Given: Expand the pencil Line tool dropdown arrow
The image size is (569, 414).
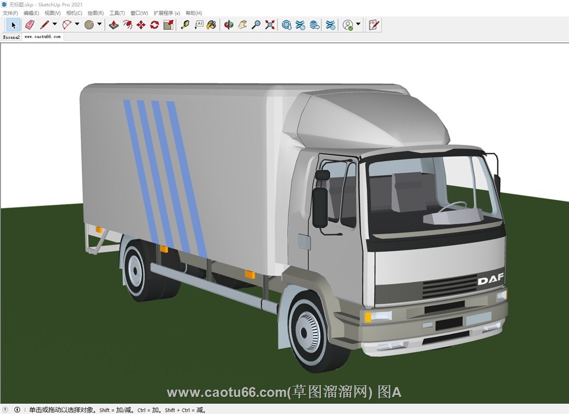Looking at the screenshot, I should [55, 24].
